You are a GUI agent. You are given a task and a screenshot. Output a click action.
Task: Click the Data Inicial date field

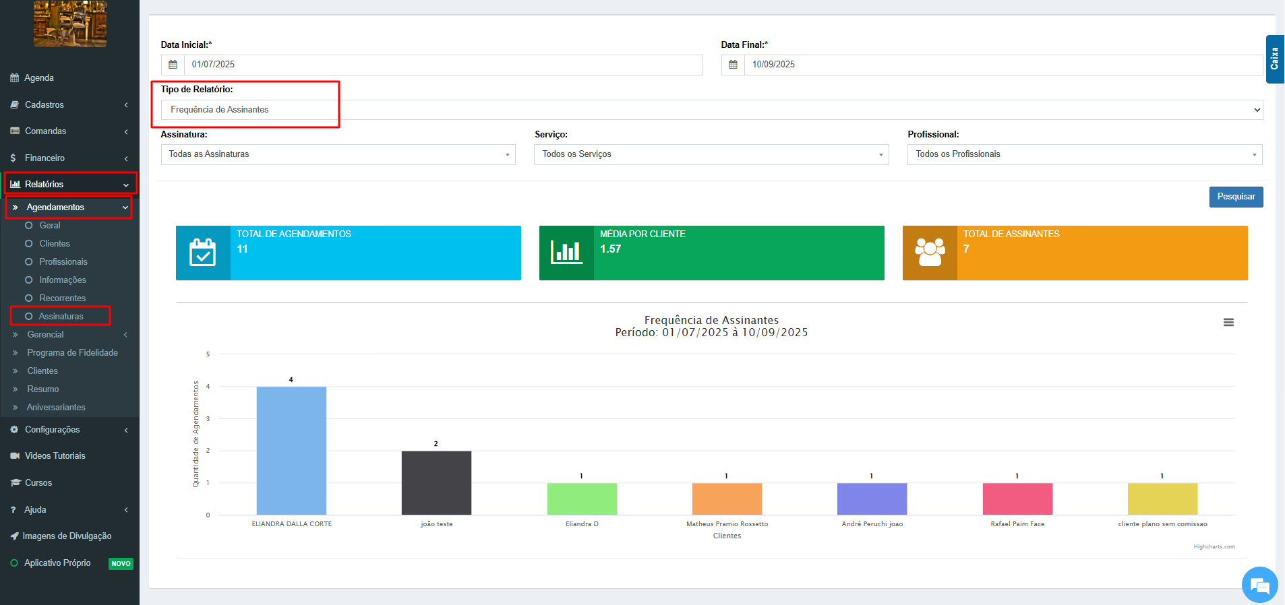pos(443,65)
